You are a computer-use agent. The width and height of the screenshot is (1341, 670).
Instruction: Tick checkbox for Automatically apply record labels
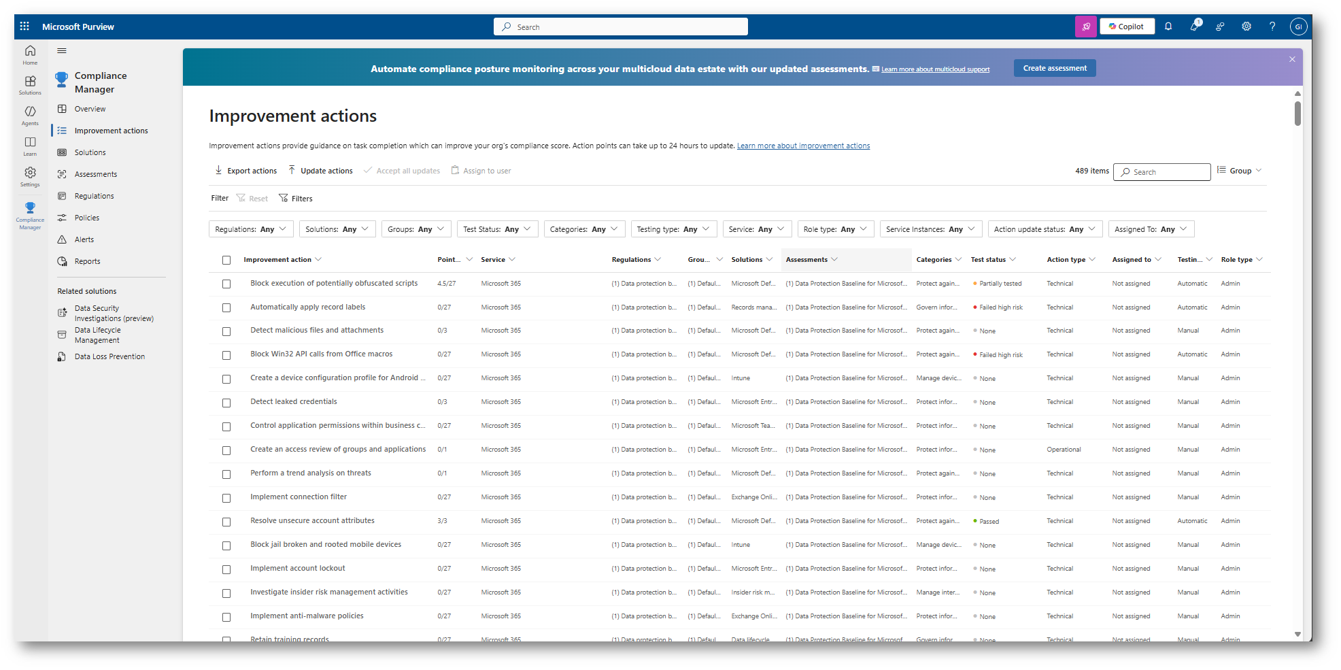(226, 307)
